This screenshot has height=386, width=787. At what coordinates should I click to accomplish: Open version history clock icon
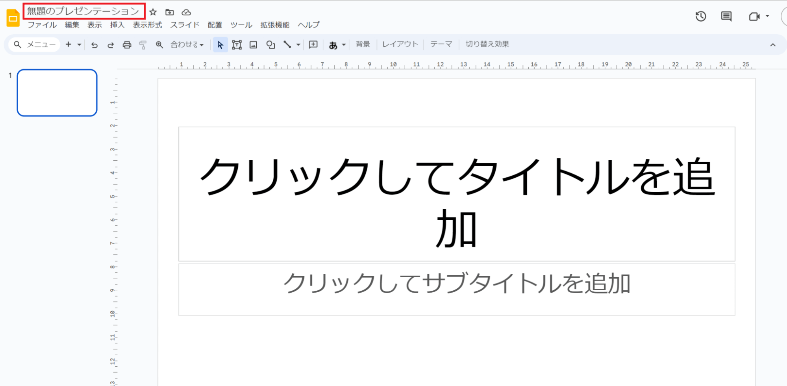click(700, 17)
